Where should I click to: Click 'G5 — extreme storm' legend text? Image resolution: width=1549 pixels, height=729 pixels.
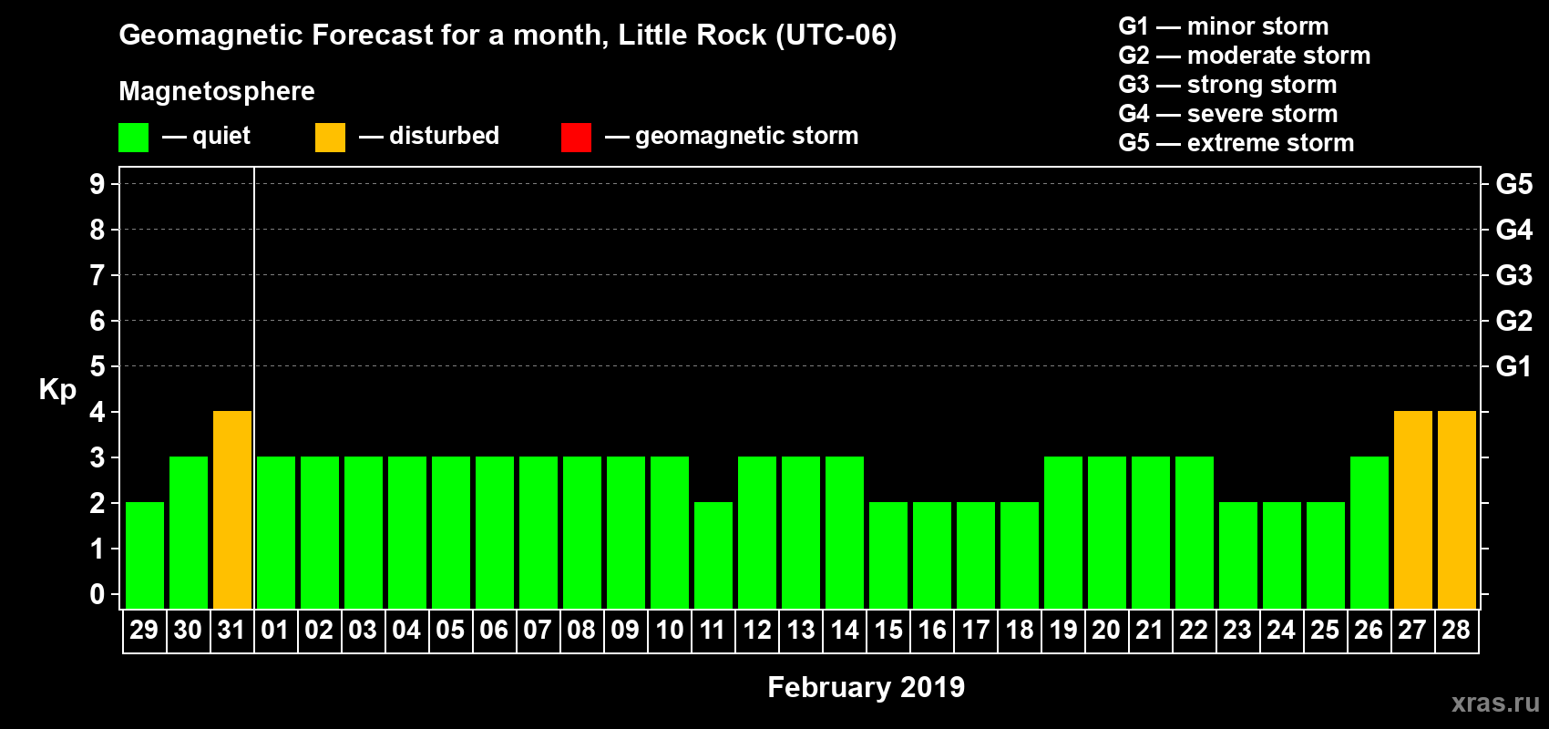(x=1236, y=143)
